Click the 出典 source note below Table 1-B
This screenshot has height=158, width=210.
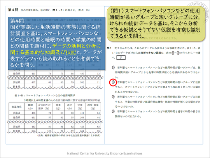tap(69, 135)
